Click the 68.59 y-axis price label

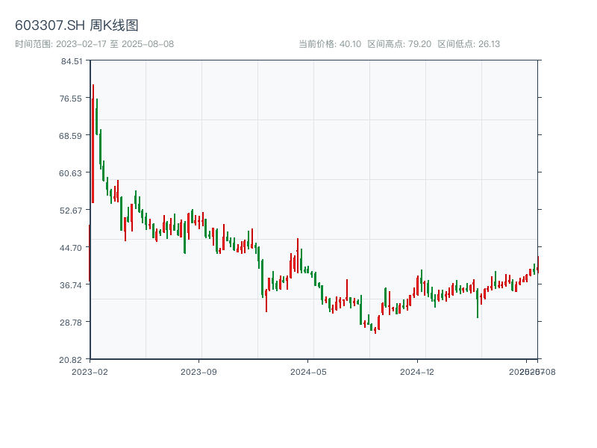[x=72, y=136]
